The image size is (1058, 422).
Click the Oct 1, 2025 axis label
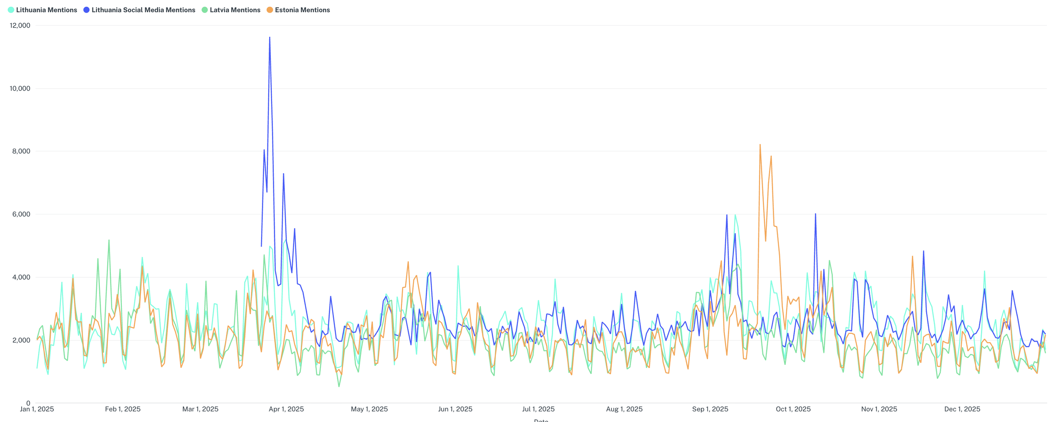793,409
